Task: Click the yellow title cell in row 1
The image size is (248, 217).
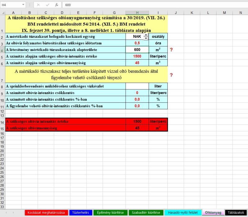Action: (x=86, y=24)
